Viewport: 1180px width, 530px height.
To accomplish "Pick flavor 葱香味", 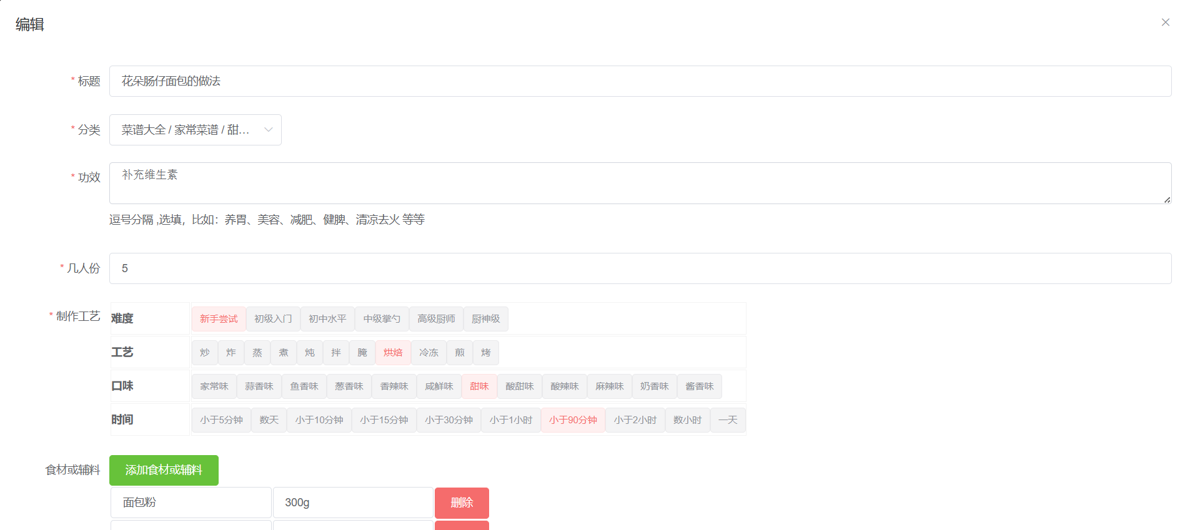I will click(x=349, y=386).
